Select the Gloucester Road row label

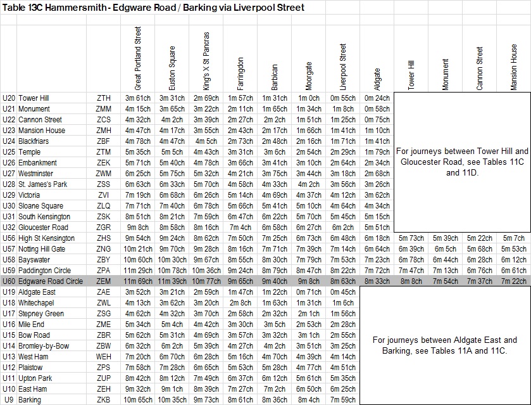pos(43,228)
